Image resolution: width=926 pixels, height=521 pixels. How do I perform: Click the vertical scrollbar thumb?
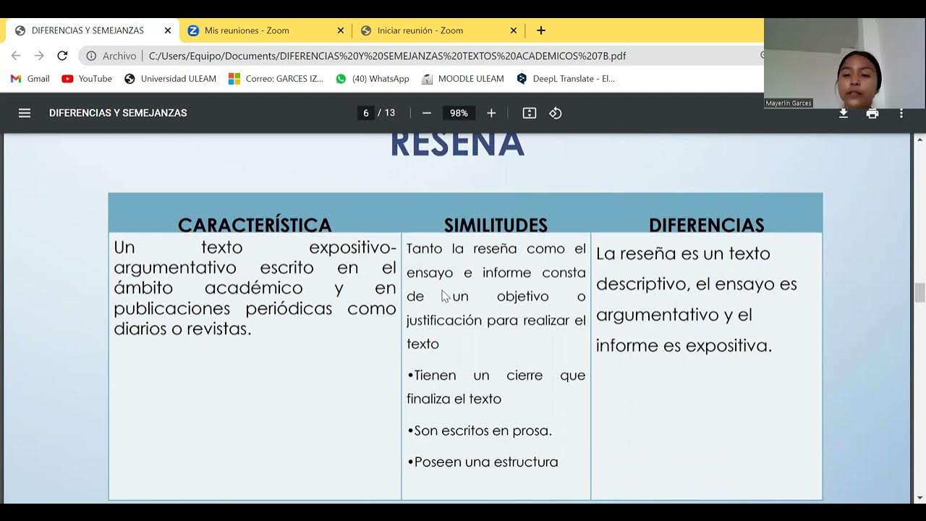pyautogui.click(x=920, y=293)
